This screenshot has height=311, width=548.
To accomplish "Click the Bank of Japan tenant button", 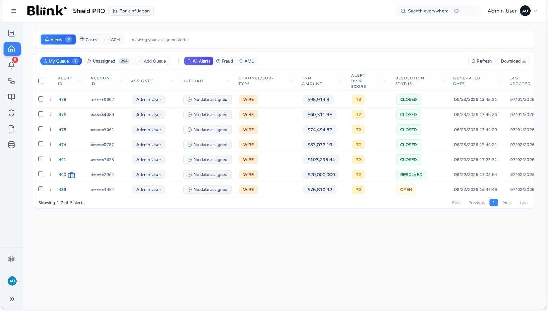I will pyautogui.click(x=131, y=11).
